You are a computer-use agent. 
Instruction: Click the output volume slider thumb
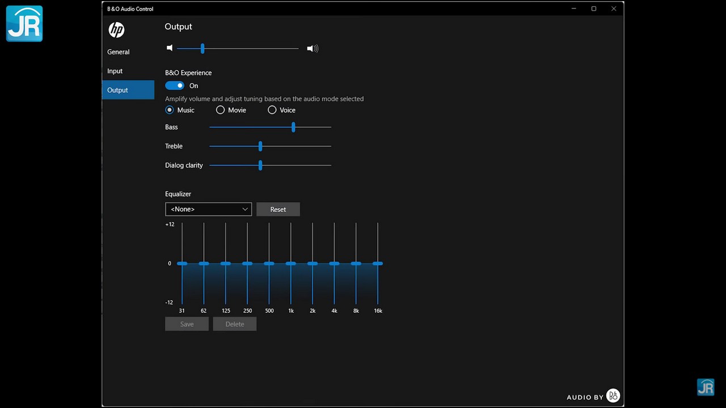click(x=202, y=49)
